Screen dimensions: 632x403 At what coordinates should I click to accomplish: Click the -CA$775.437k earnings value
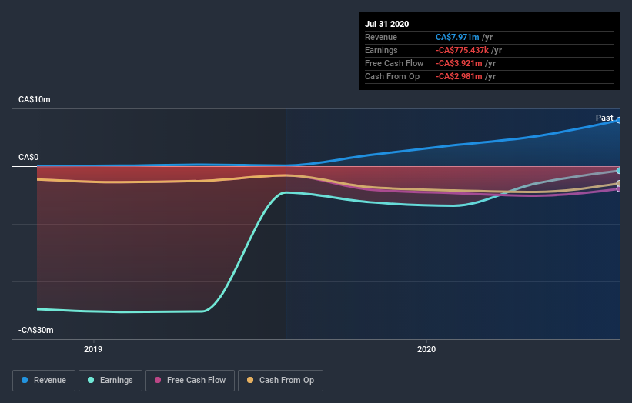point(462,50)
